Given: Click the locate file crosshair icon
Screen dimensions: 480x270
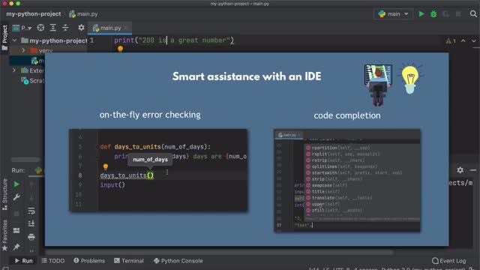Looking at the screenshot, I should (x=40, y=28).
